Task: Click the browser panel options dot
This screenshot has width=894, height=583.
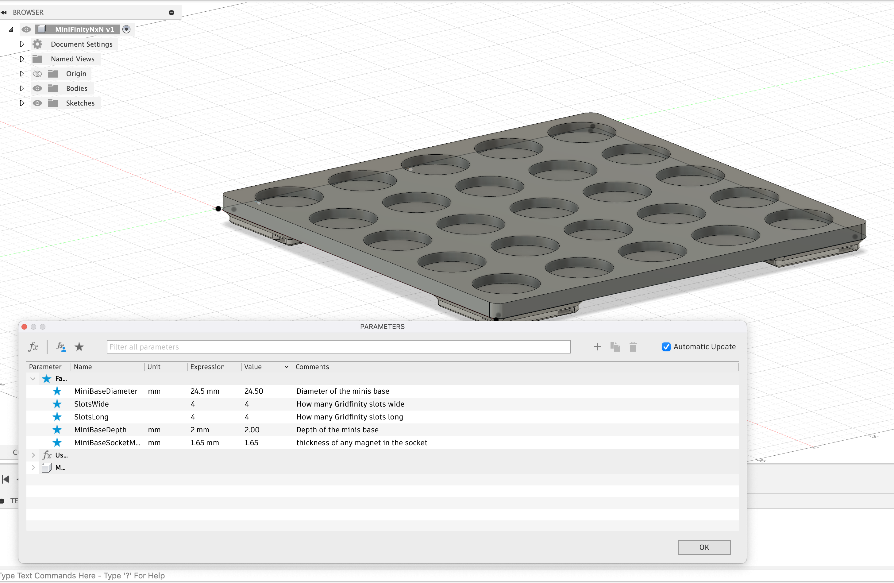Action: (x=172, y=12)
